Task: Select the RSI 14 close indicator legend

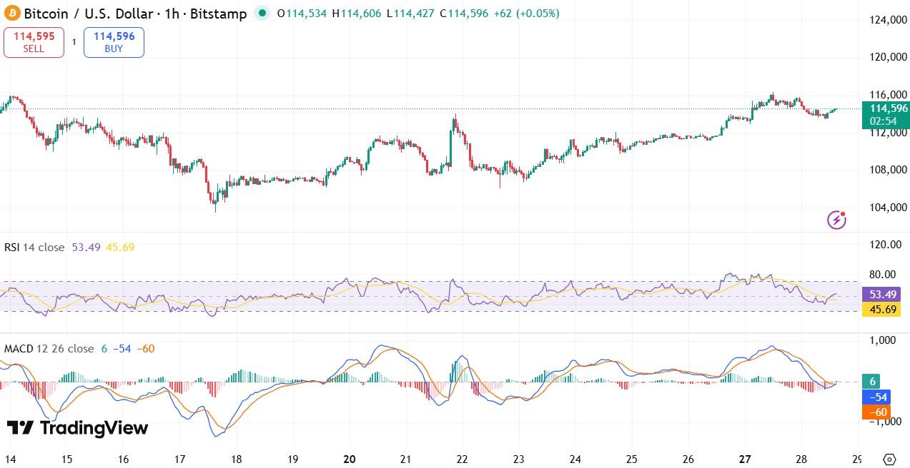Action: [34, 248]
